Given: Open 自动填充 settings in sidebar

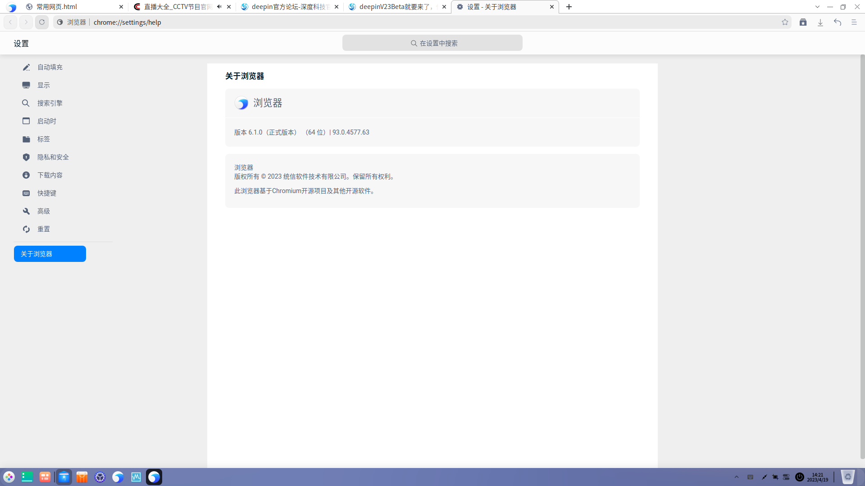Looking at the screenshot, I should pyautogui.click(x=50, y=67).
